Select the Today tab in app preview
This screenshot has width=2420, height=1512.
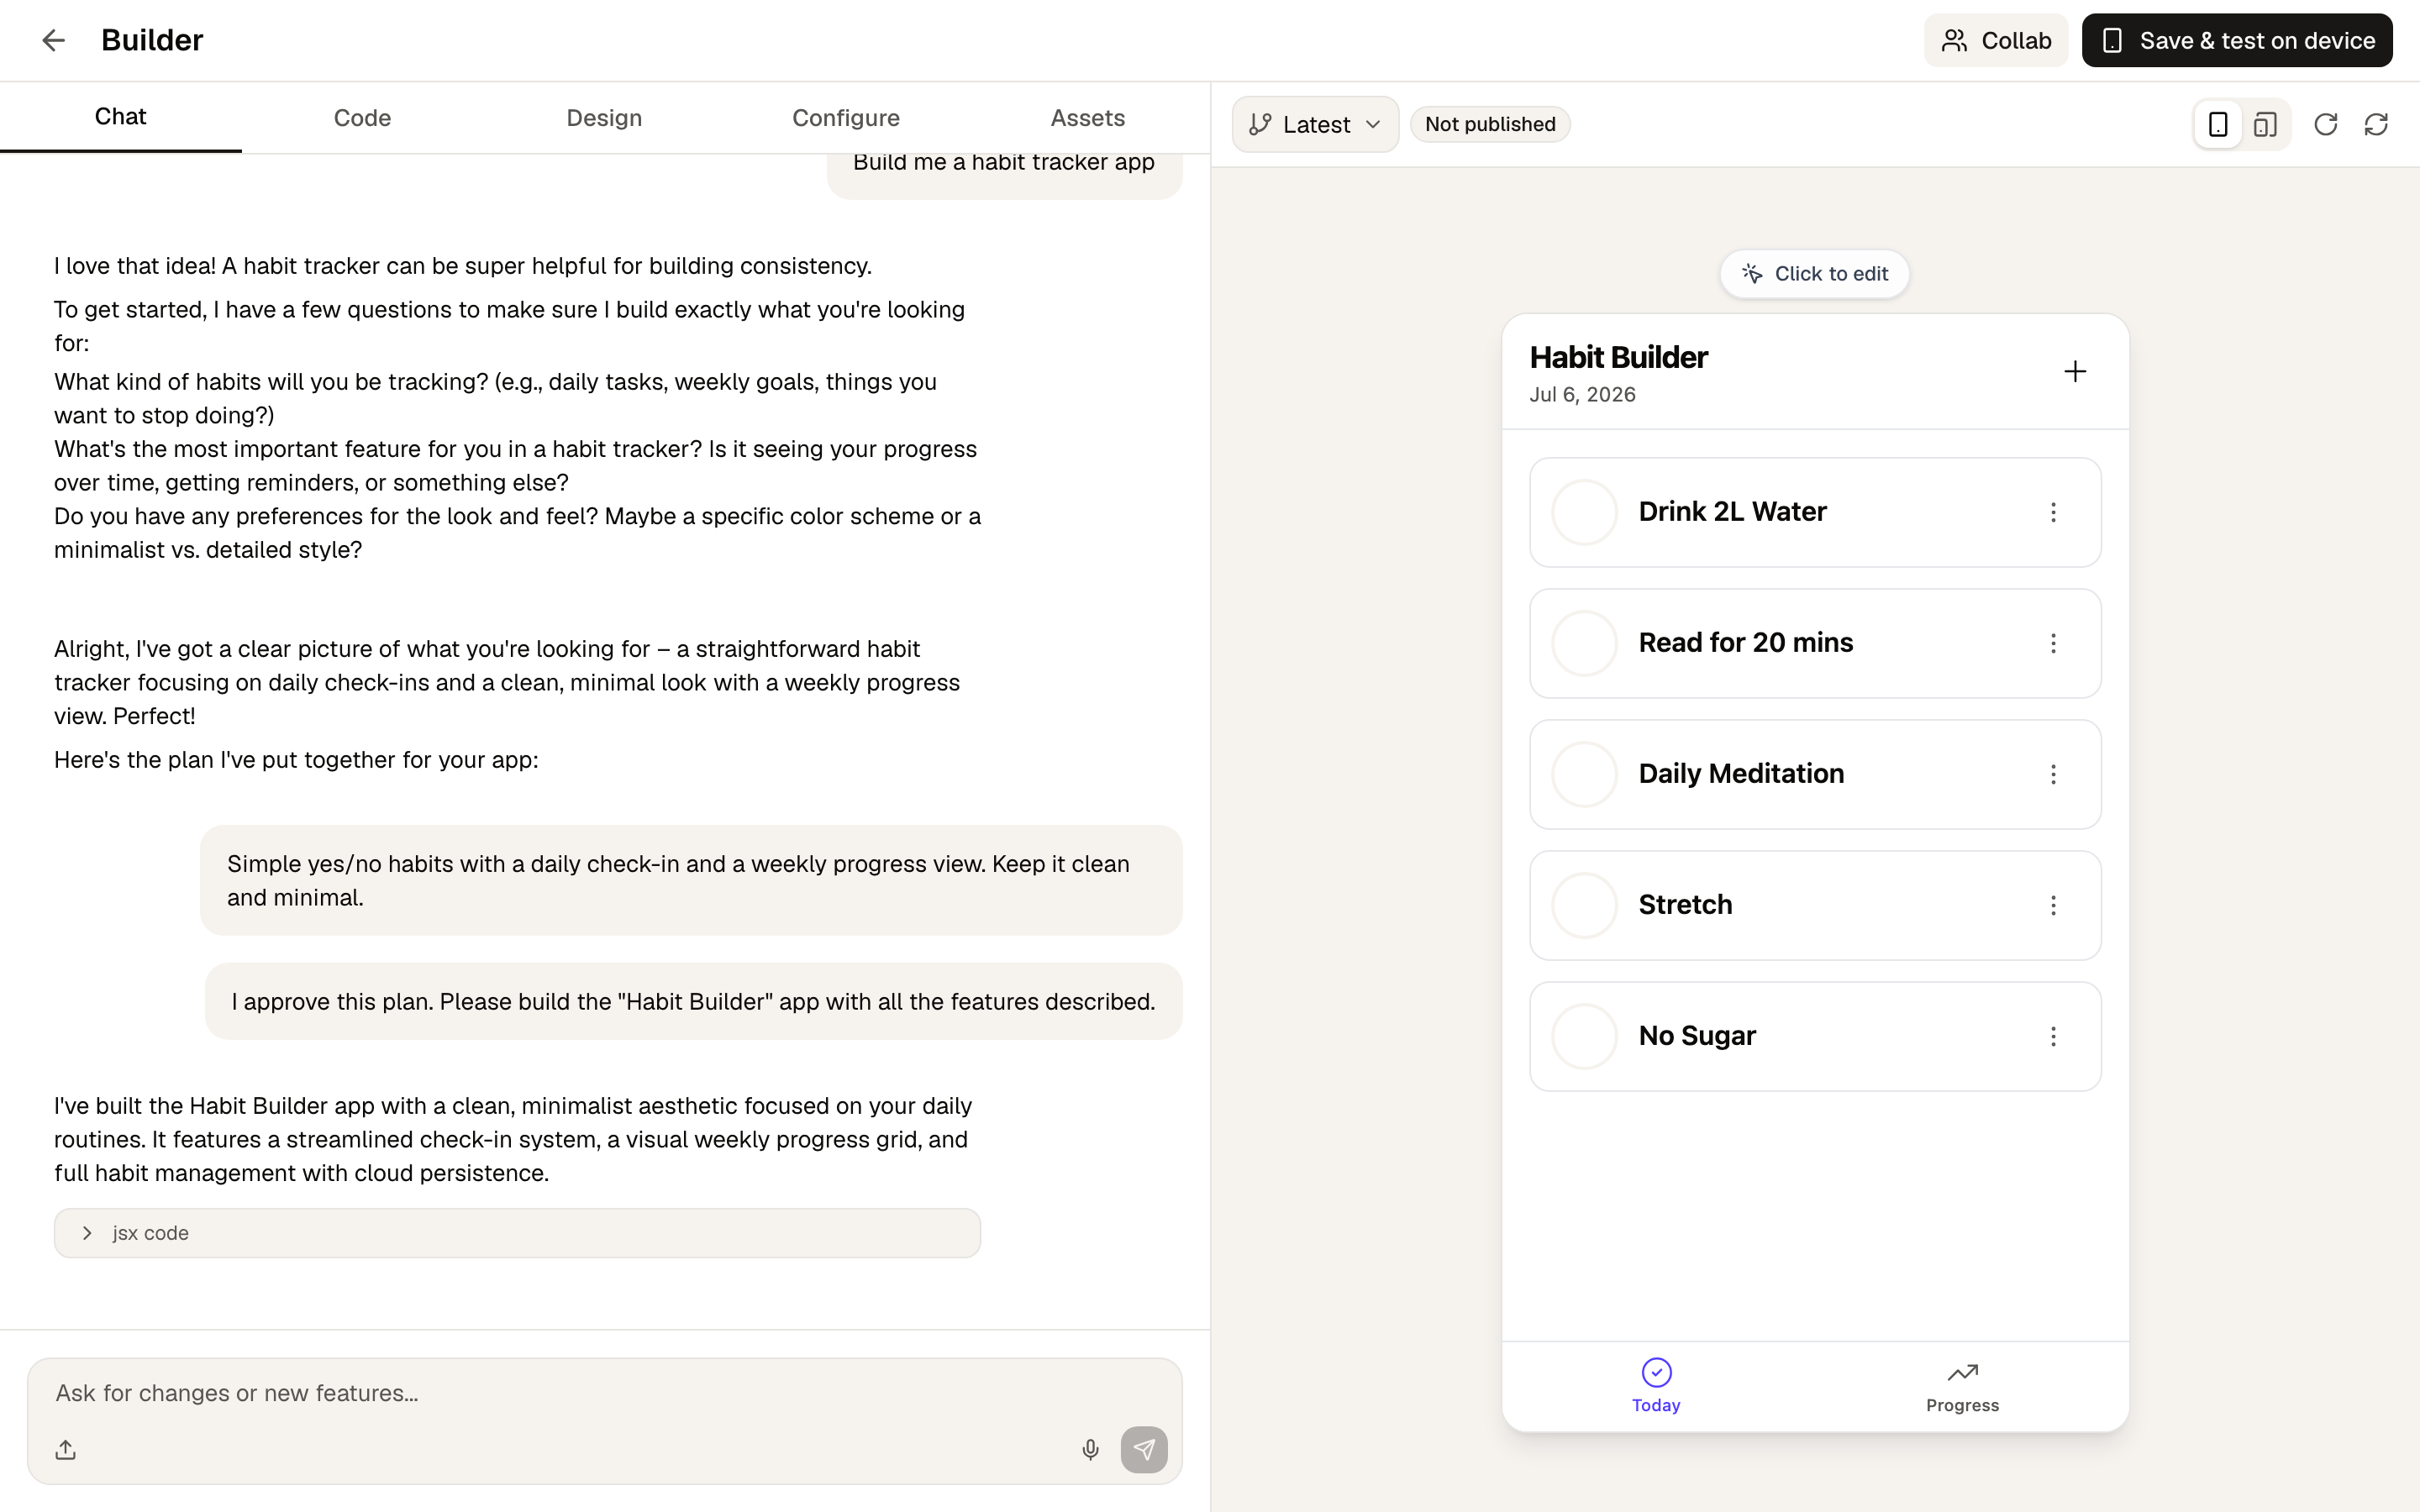pos(1656,1386)
